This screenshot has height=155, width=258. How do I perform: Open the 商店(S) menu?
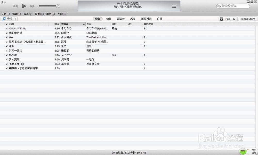pos(50,14)
